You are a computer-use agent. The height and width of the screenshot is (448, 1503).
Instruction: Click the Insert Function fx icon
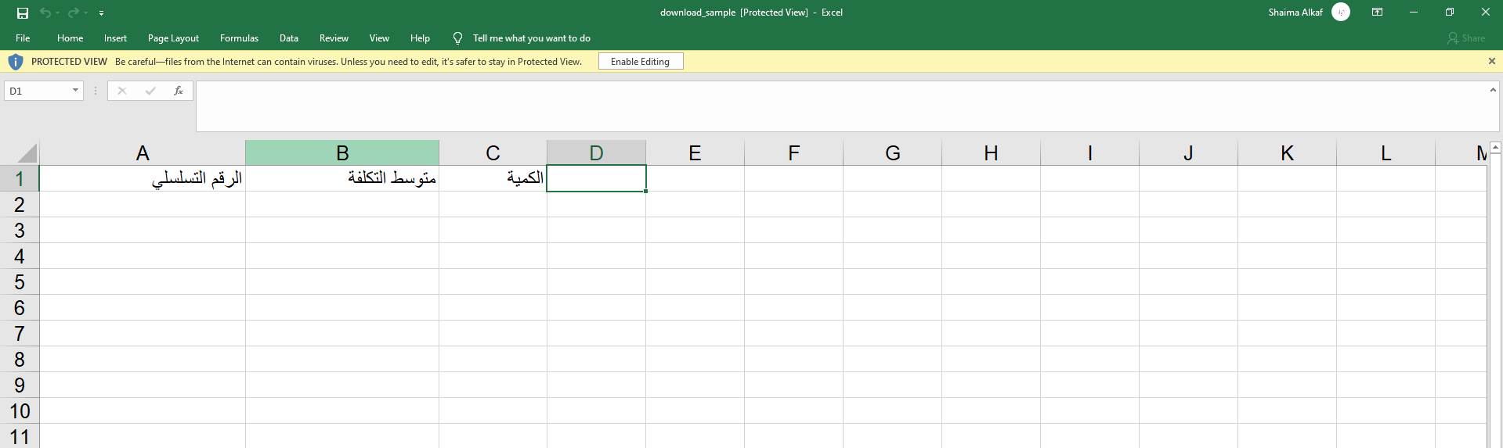pos(179,91)
